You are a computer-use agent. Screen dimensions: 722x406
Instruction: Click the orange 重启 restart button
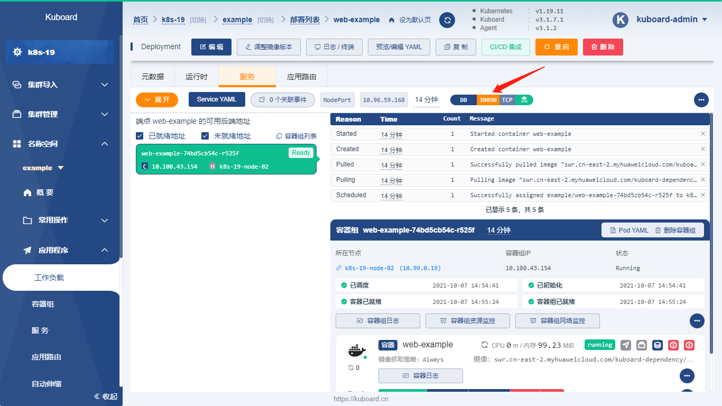pyautogui.click(x=557, y=47)
